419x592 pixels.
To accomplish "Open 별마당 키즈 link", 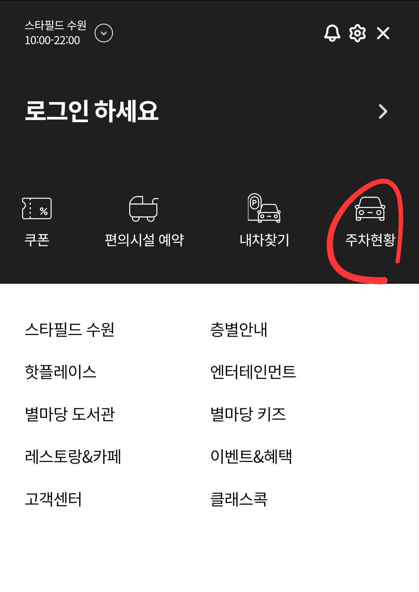I will (248, 414).
